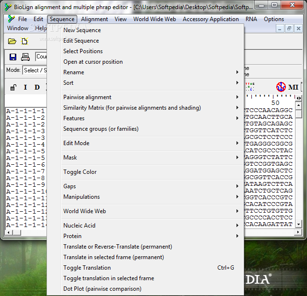Select sequence row A-1-1-1-1
Viewport: 307px width, 296px height.
point(25,111)
